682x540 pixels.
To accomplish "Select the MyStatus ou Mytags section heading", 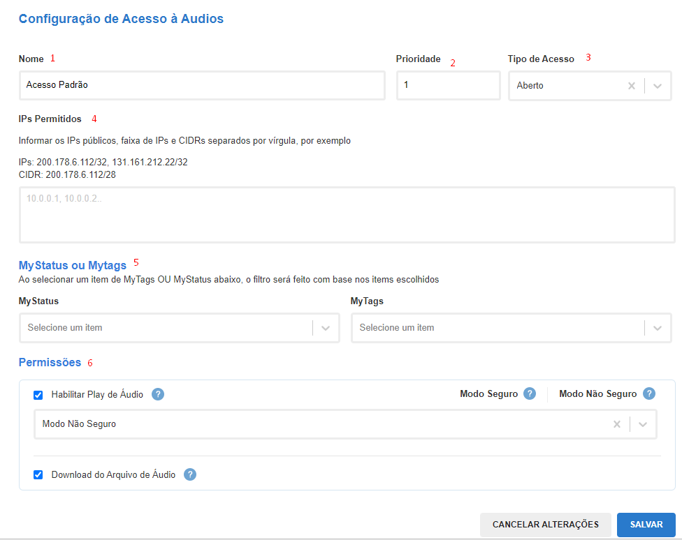I will (x=72, y=265).
